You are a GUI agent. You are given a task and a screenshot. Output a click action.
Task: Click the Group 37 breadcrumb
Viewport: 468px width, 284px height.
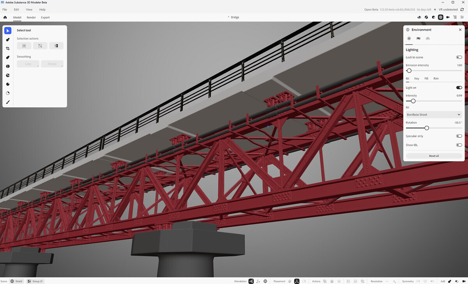(x=35, y=281)
